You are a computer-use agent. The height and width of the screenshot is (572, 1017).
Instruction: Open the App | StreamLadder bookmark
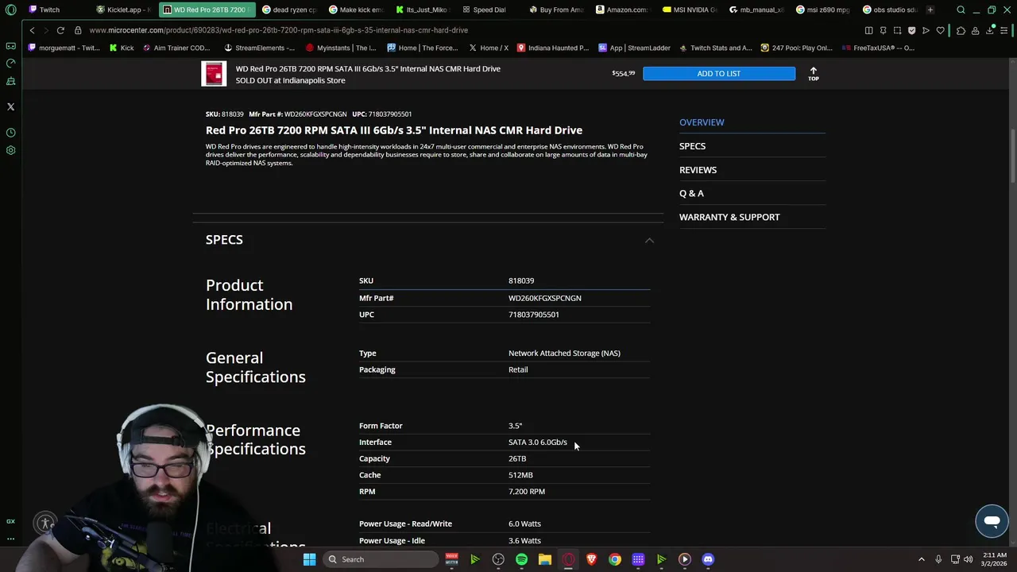(634, 48)
